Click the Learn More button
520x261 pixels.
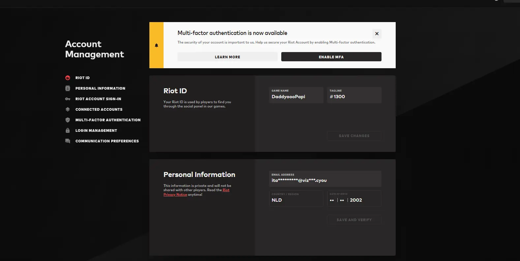(x=227, y=57)
